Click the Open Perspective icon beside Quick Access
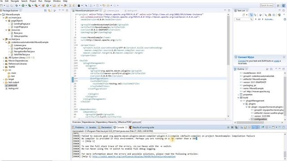 pyautogui.click(x=278, y=6)
